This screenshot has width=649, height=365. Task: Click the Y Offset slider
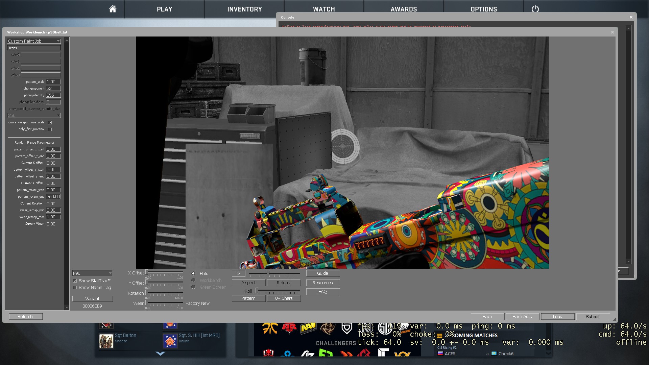164,283
